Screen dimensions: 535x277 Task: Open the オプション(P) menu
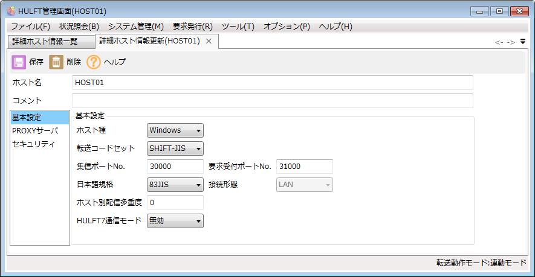tap(287, 27)
